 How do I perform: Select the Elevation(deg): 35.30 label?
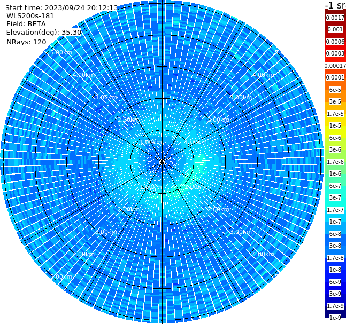tap(44, 33)
